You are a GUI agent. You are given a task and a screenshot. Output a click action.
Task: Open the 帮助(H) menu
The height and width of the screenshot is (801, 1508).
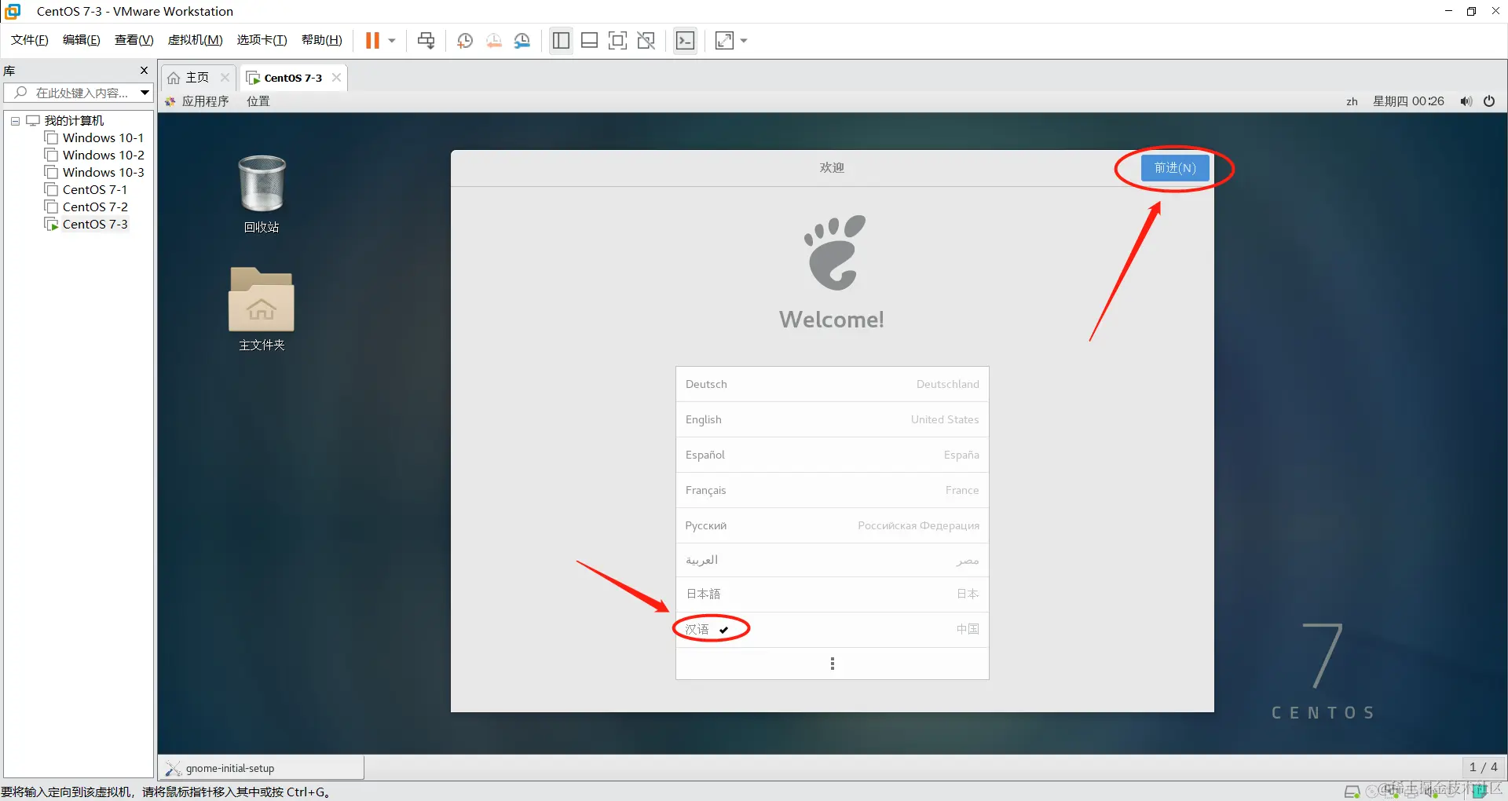click(322, 40)
